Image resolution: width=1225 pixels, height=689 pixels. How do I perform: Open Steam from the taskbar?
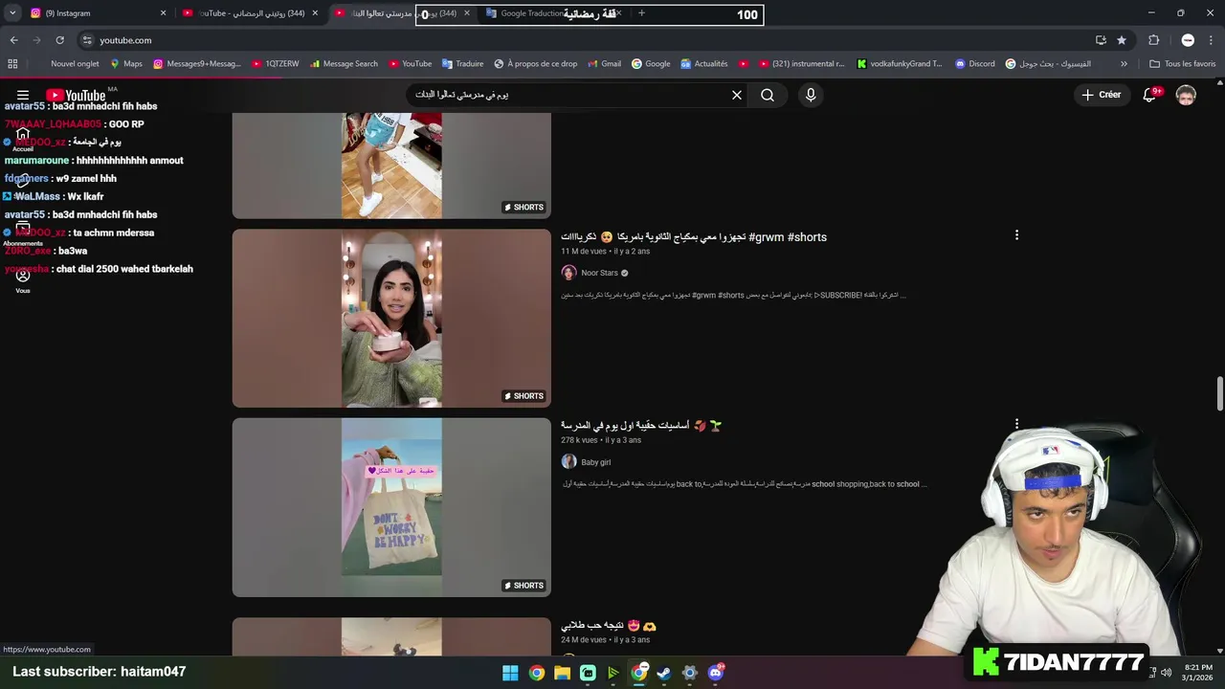click(x=664, y=673)
